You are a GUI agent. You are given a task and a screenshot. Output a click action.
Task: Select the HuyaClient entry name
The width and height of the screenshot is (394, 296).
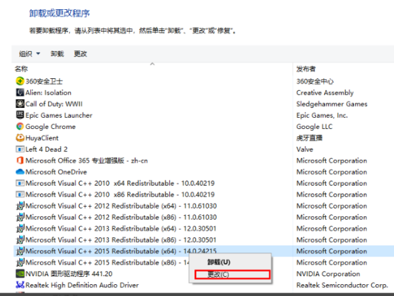click(x=42, y=138)
